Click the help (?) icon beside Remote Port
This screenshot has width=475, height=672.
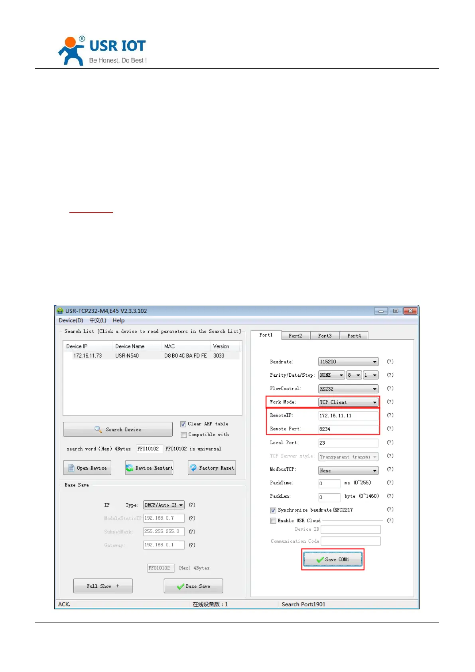(x=390, y=429)
